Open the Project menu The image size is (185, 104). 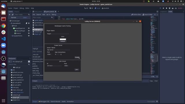tap(16, 8)
